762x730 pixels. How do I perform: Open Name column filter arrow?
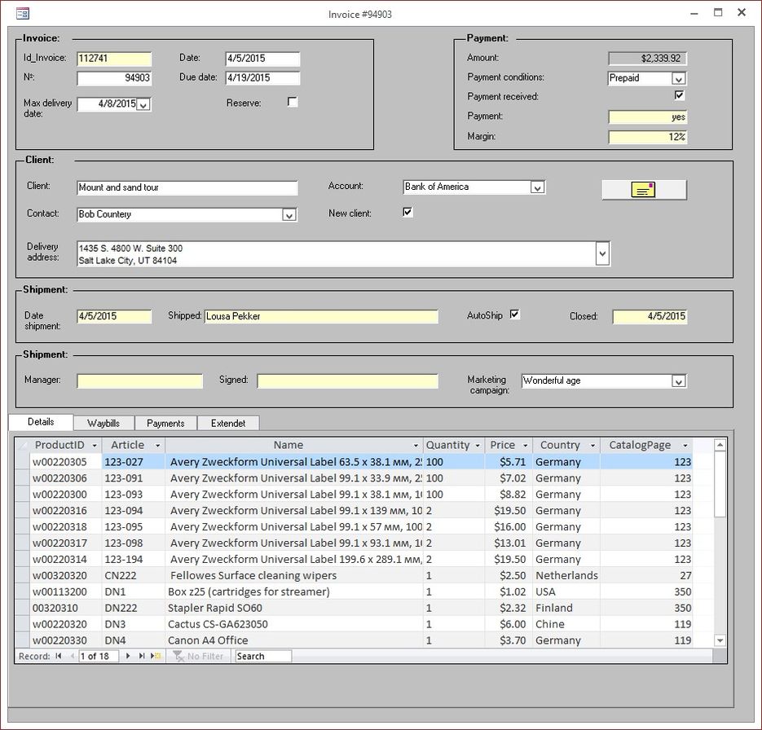[416, 446]
